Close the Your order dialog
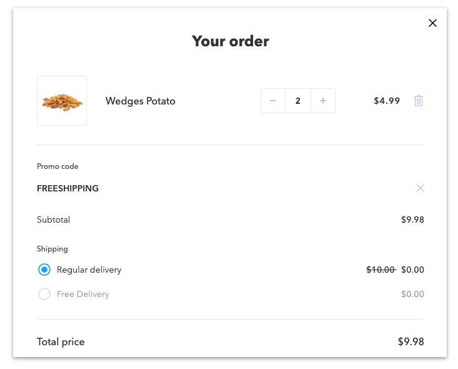458x369 pixels. pyautogui.click(x=432, y=23)
